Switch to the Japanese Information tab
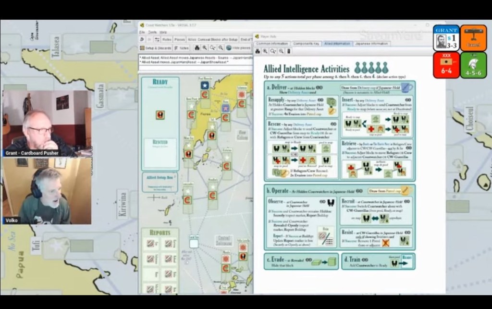The width and height of the screenshot is (492, 309). click(x=371, y=44)
